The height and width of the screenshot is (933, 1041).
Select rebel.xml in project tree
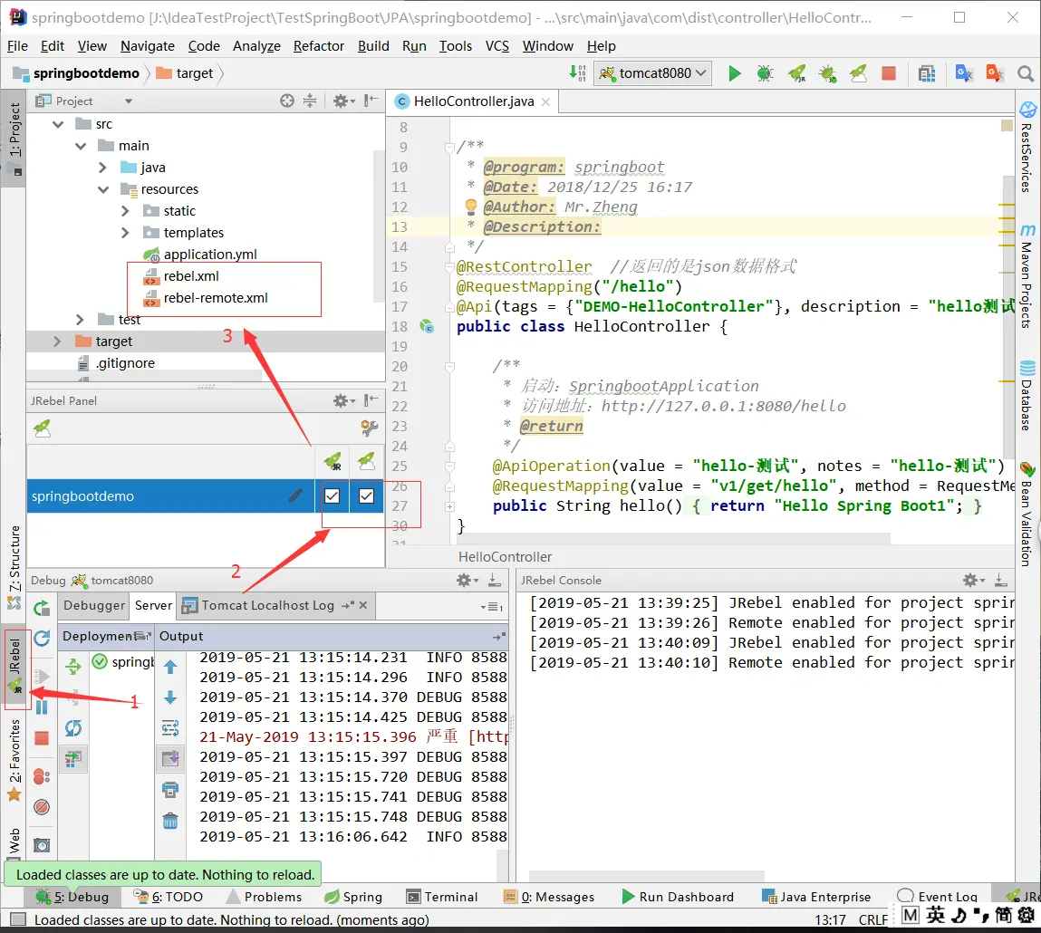pyautogui.click(x=191, y=276)
